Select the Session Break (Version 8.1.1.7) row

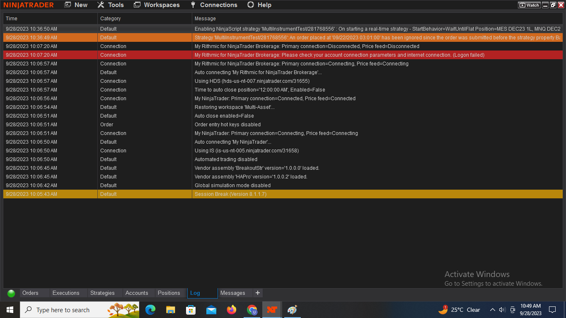(283, 194)
